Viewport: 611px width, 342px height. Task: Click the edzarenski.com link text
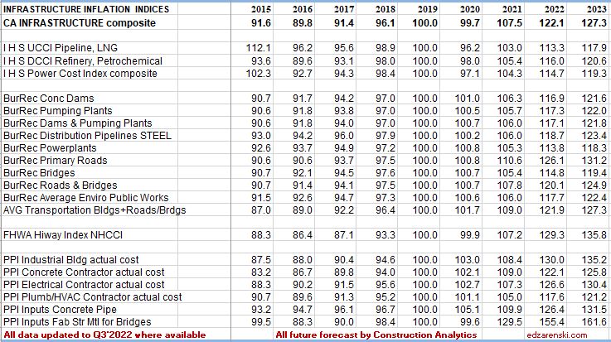tap(570, 335)
